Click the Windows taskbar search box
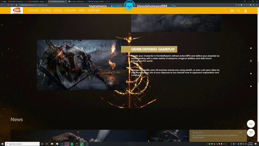The image size is (259, 146). [22, 144]
